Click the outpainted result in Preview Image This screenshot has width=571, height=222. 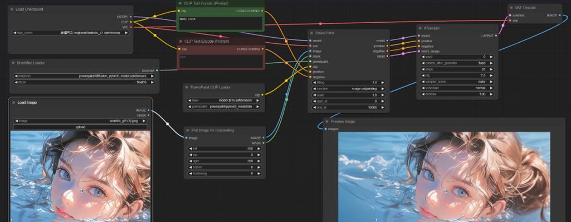[x=445, y=177]
